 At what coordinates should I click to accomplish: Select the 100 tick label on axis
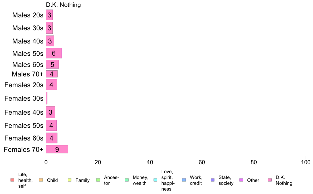coord(306,162)
